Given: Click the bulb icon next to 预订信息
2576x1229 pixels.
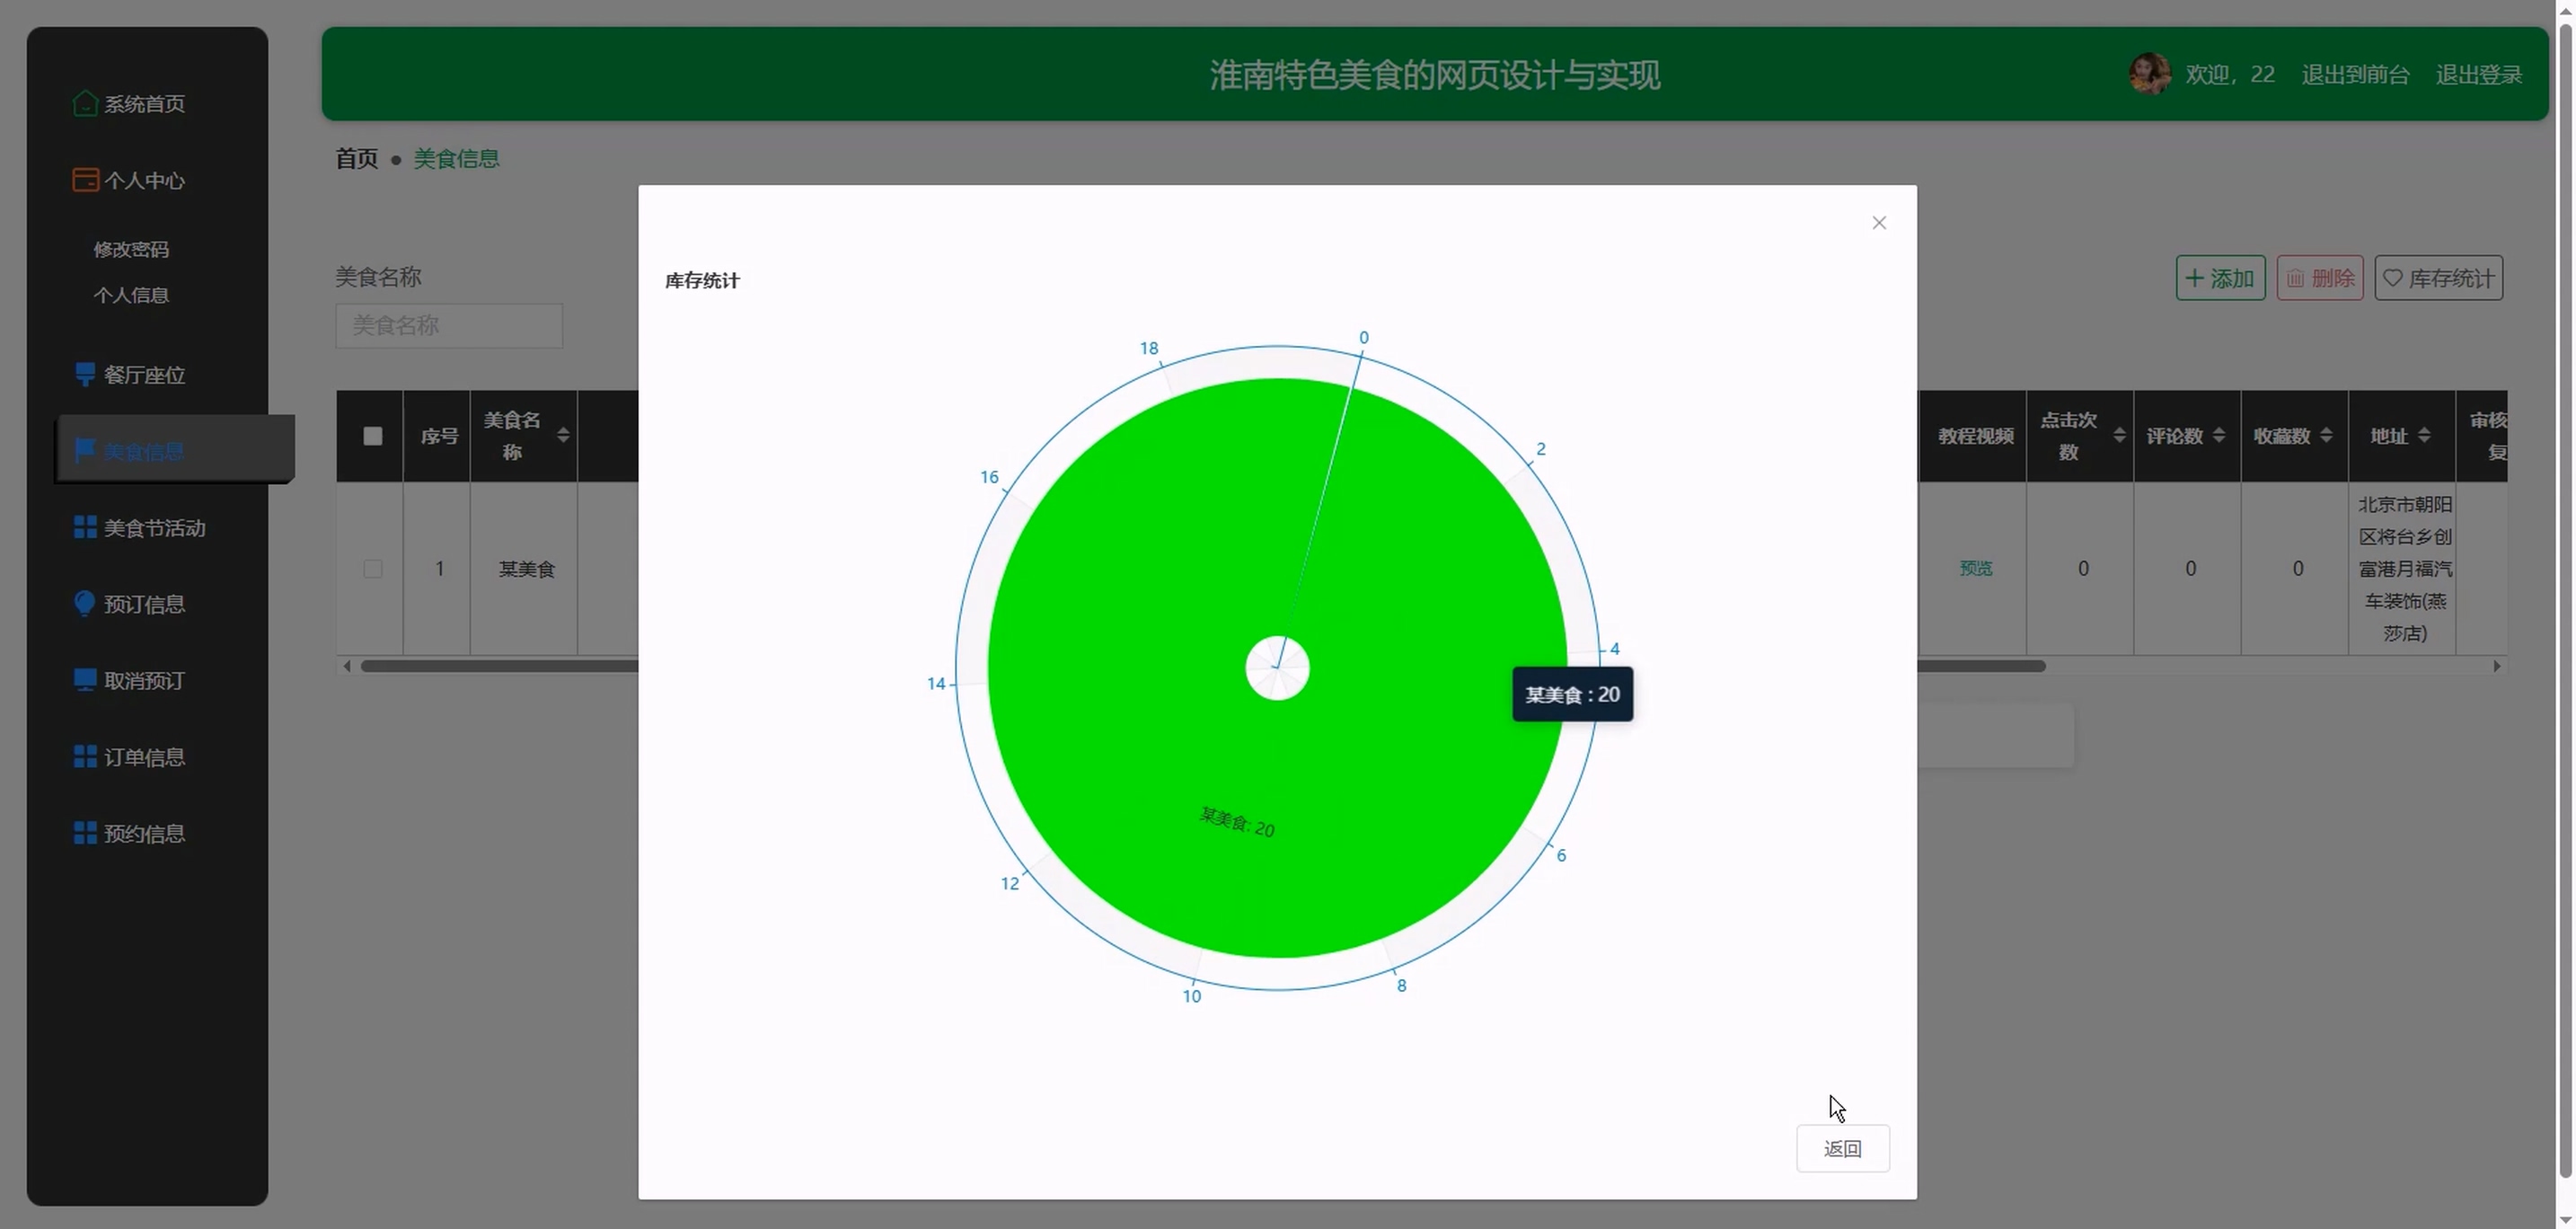Looking at the screenshot, I should point(85,603).
